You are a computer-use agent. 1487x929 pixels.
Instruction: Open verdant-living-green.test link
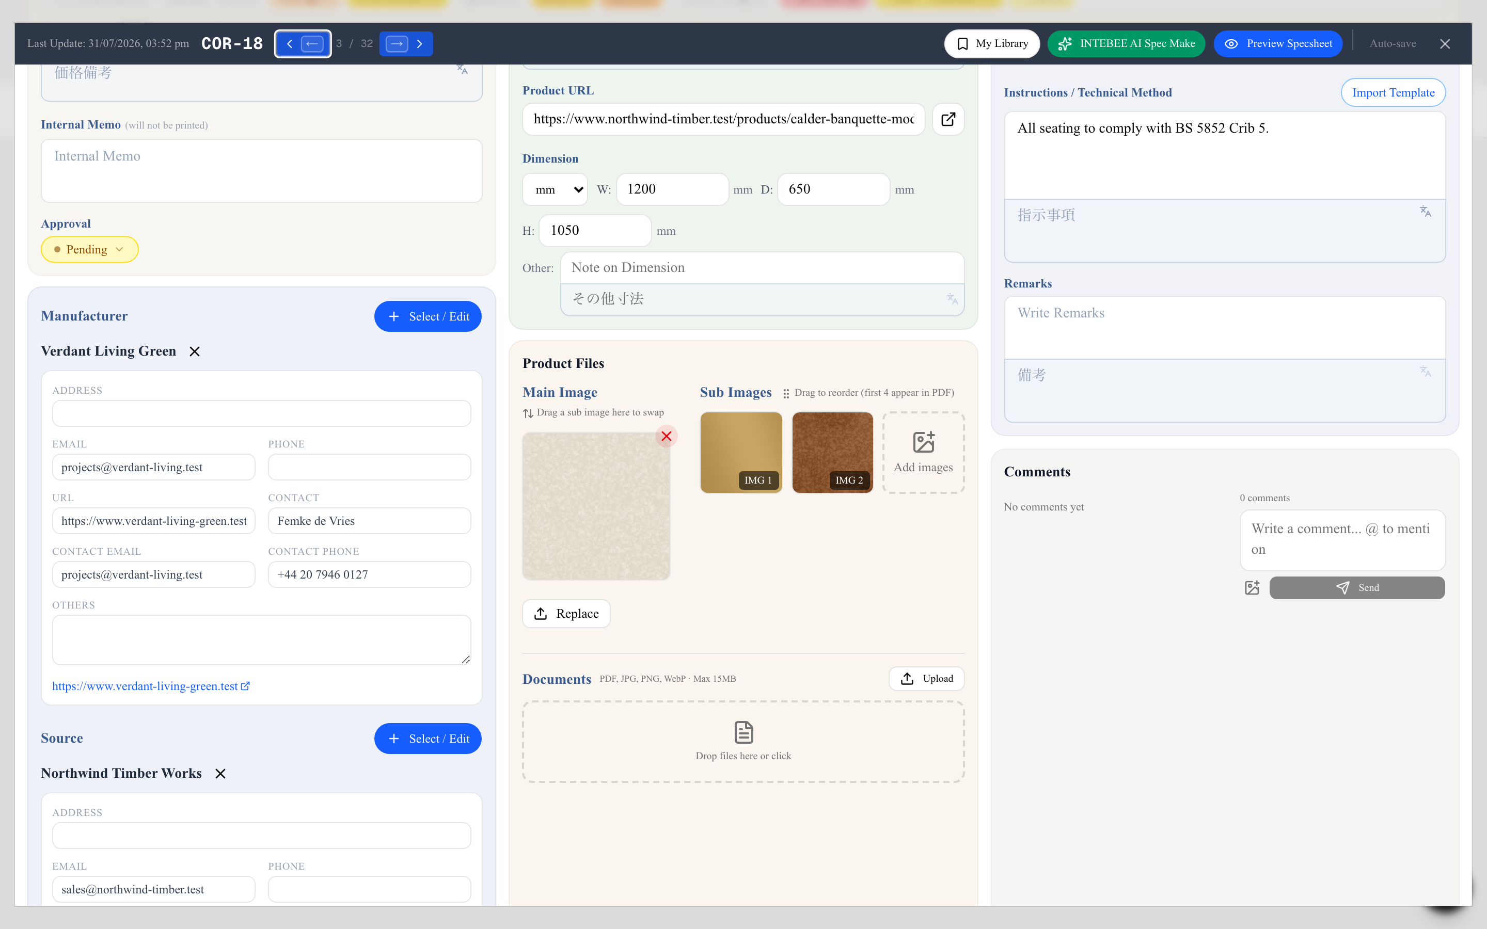(151, 686)
